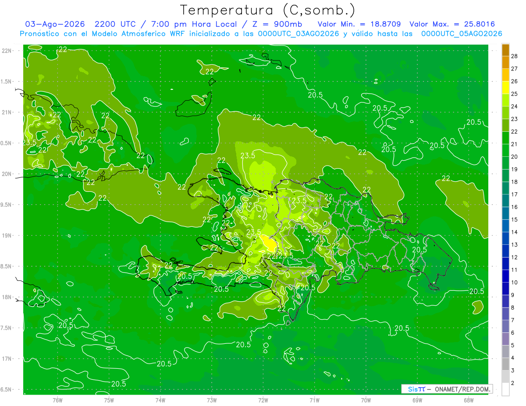
Task: Click the dark blue legend swatch between 10 and 11
Action: pos(505,276)
